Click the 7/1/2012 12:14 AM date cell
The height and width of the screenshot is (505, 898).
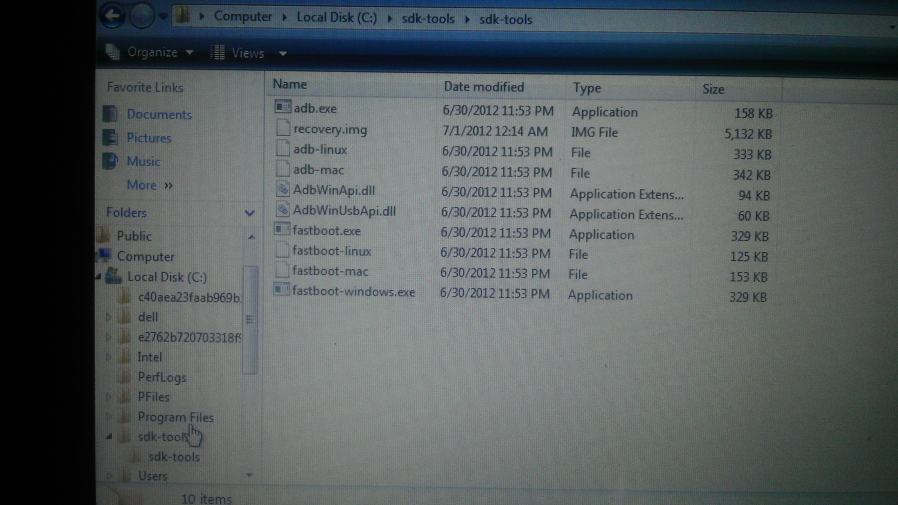[495, 131]
